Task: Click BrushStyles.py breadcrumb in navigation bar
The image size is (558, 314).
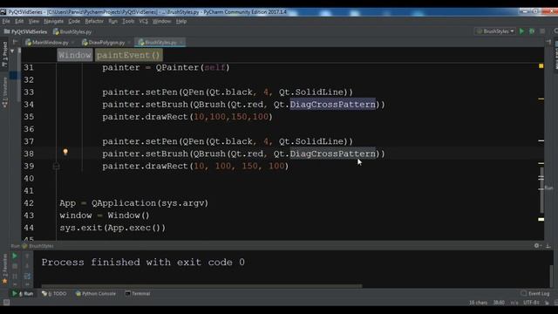Action: click(x=72, y=31)
